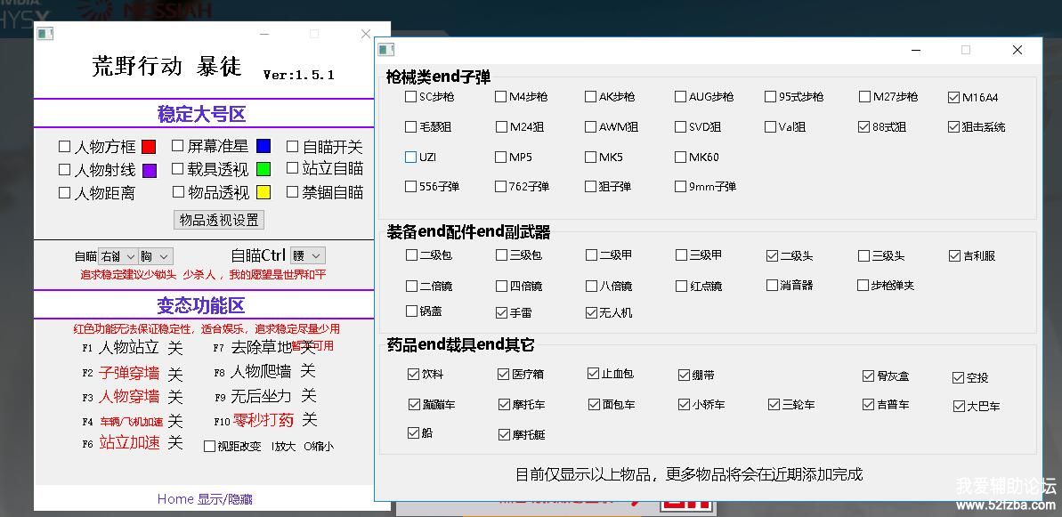Uncheck the 二级头 checkbox

pyautogui.click(x=772, y=255)
